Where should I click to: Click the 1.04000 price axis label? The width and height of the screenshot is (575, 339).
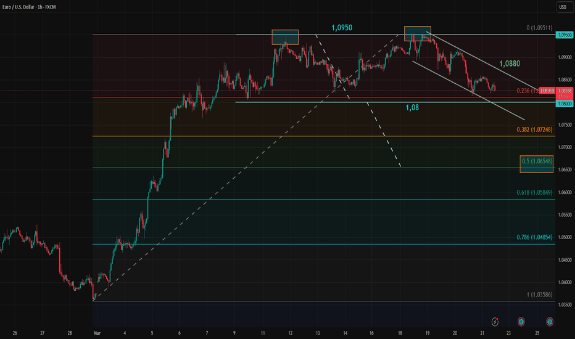565,282
